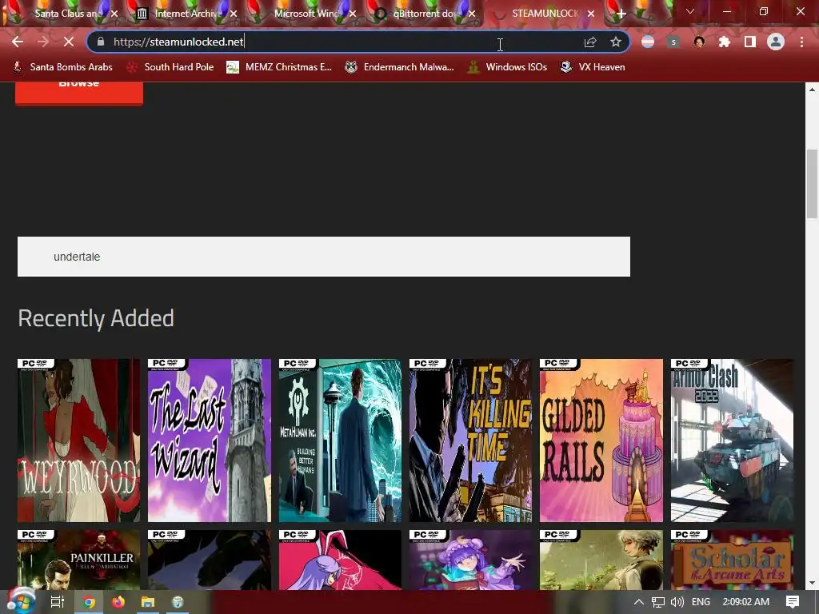Stop loading the page

69,42
